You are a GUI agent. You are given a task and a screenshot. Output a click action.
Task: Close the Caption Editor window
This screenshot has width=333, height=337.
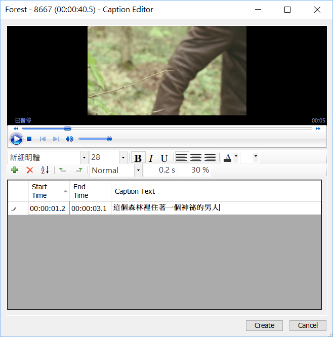click(317, 10)
